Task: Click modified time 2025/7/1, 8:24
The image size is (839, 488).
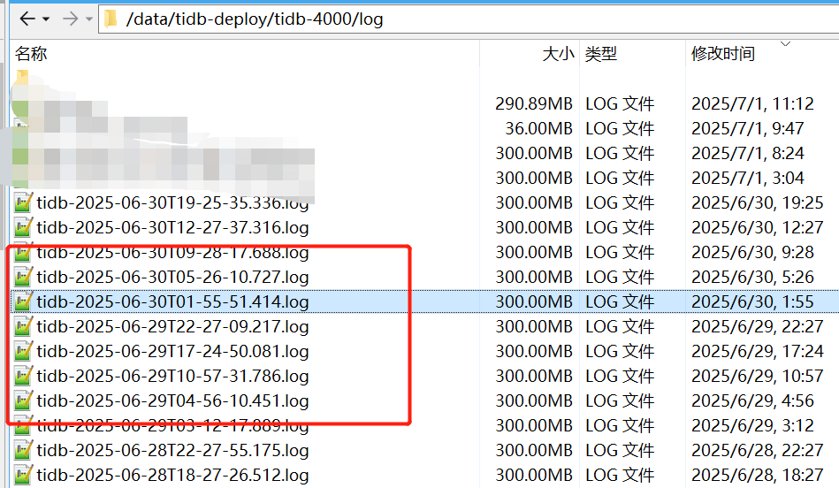Action: pyautogui.click(x=748, y=153)
